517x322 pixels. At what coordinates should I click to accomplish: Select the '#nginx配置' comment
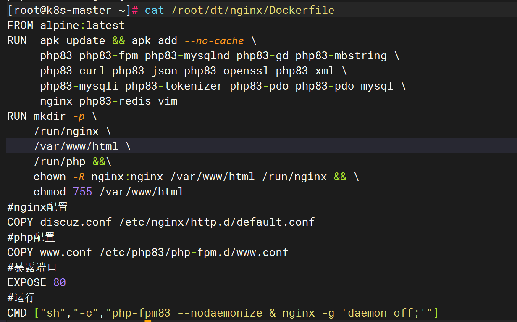38,207
